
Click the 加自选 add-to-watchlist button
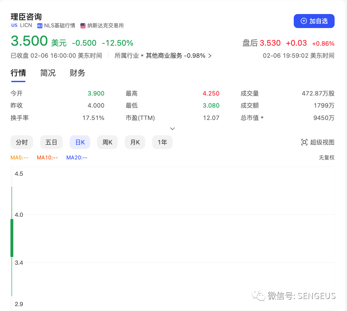coord(314,21)
